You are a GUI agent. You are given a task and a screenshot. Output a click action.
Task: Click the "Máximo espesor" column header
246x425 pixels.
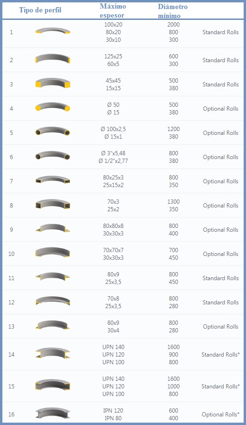coord(113,10)
